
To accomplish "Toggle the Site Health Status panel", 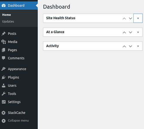I will (x=138, y=18).
